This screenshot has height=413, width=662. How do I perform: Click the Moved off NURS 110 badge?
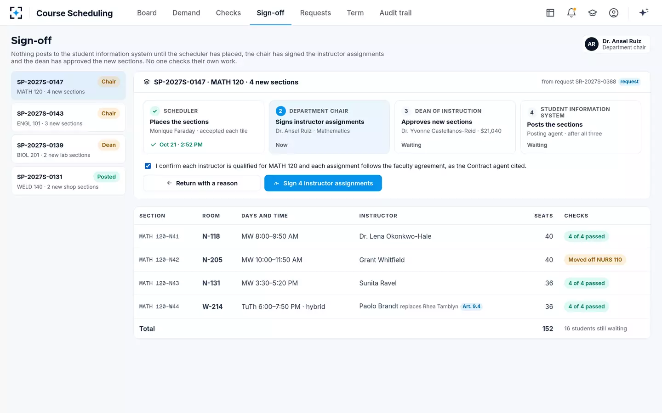595,260
